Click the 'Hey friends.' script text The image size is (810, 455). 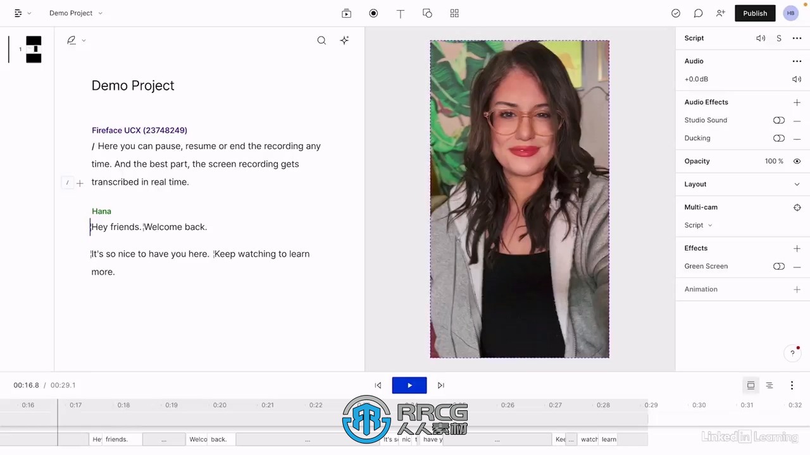116,227
